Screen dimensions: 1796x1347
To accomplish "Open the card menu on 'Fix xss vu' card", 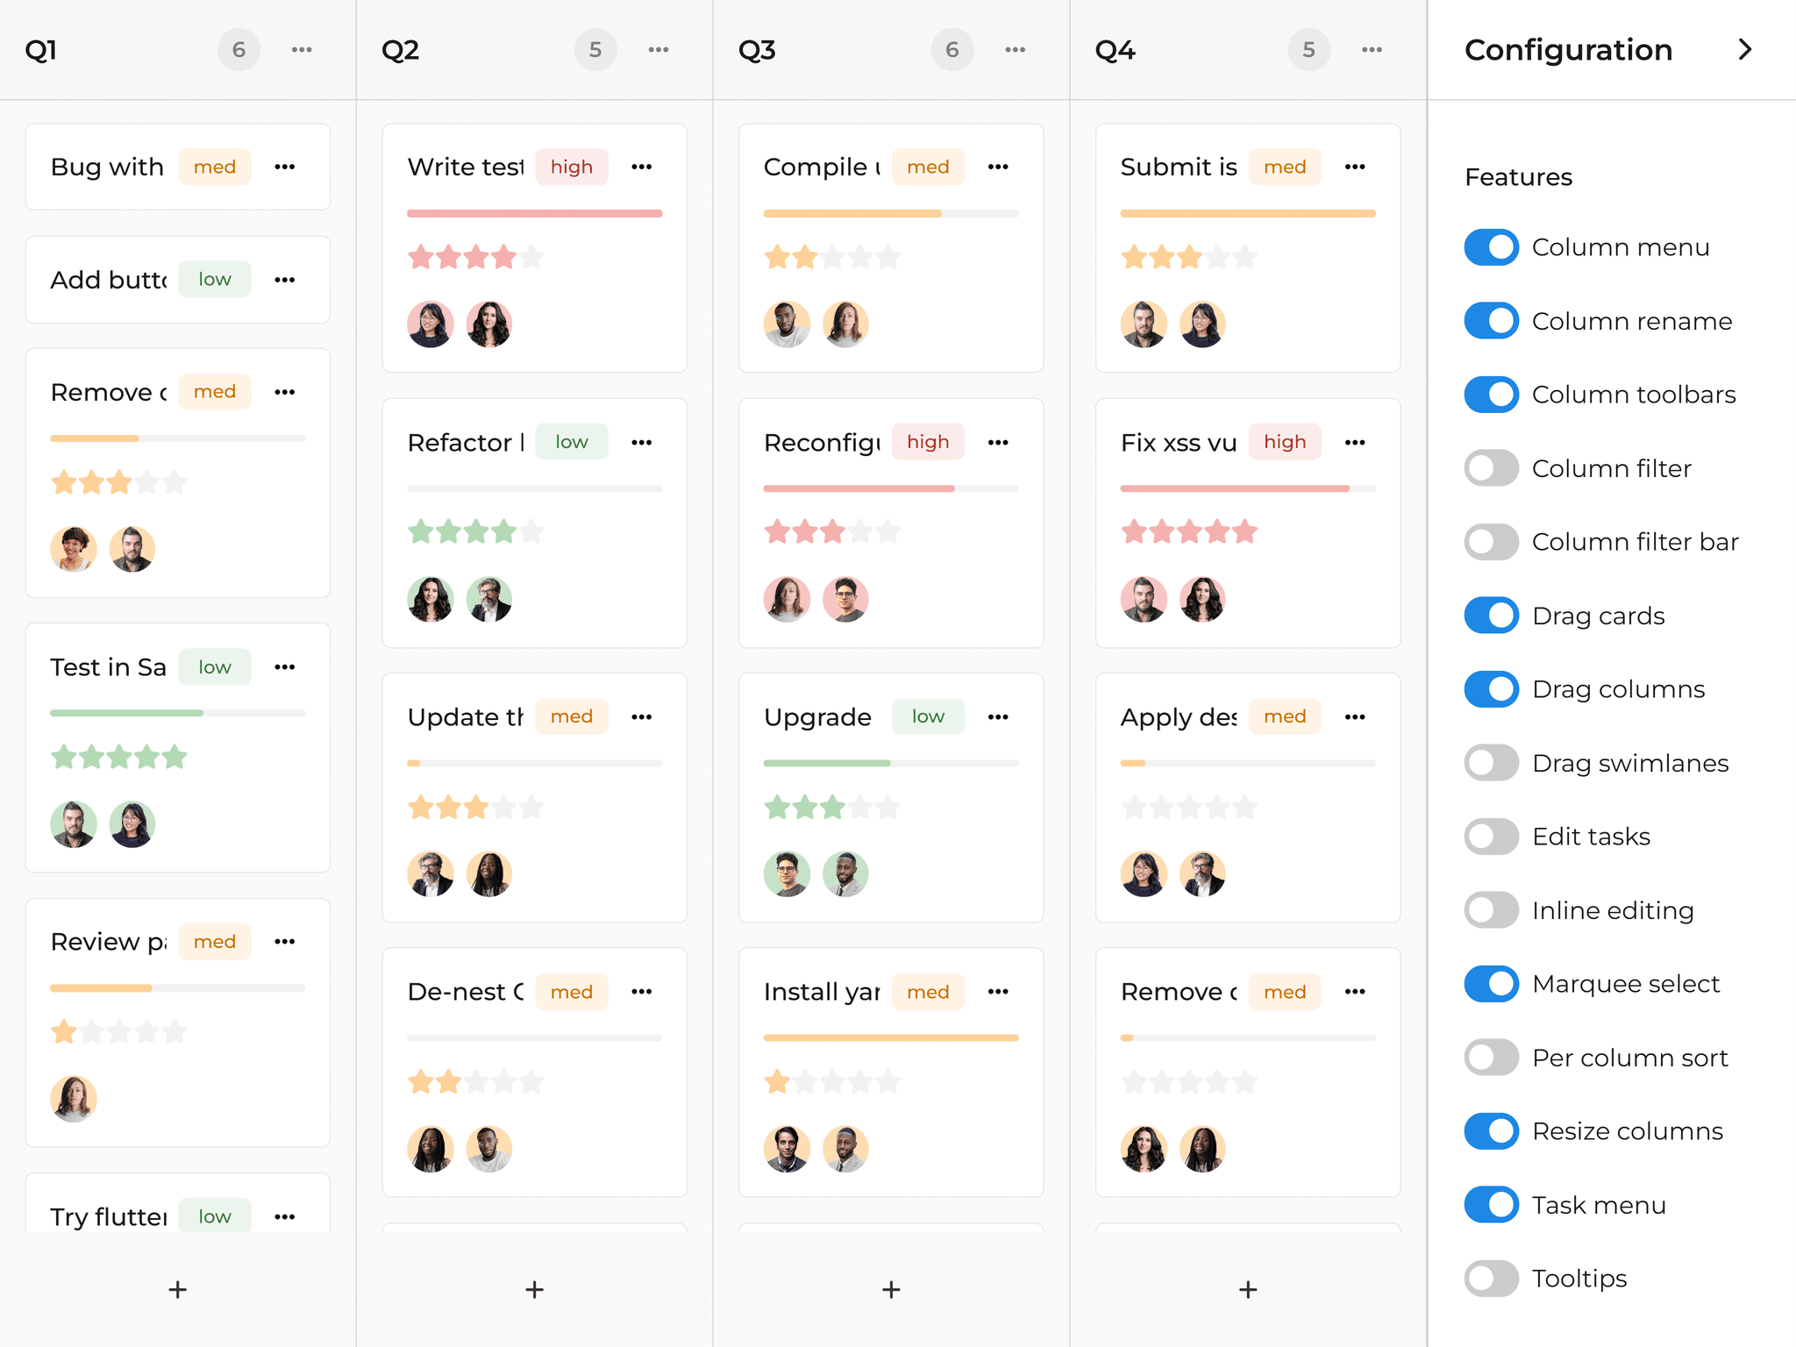I will [x=1355, y=442].
